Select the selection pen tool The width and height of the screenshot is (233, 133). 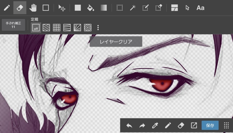point(145,8)
